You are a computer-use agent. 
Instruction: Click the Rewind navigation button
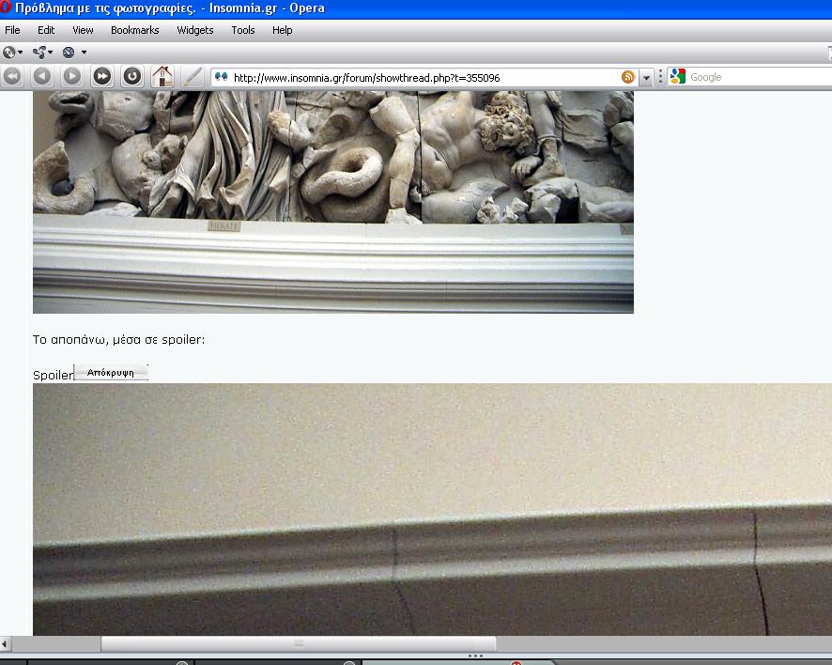pyautogui.click(x=13, y=76)
